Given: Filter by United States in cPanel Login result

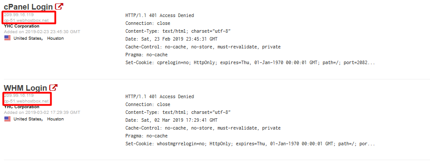Looking at the screenshot, I should (28, 38).
